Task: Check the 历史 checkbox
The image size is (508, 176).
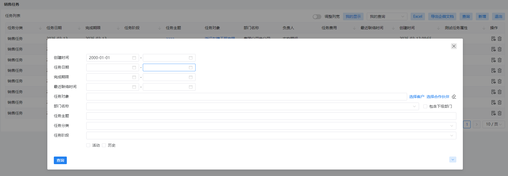Action: click(x=104, y=145)
